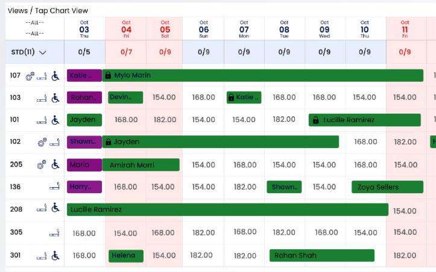Select the purple Harry booking block

pos(84,187)
